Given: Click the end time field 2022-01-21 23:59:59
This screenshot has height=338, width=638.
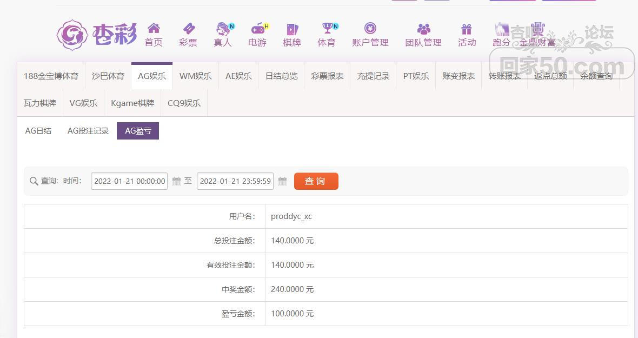Looking at the screenshot, I should click(x=235, y=181).
